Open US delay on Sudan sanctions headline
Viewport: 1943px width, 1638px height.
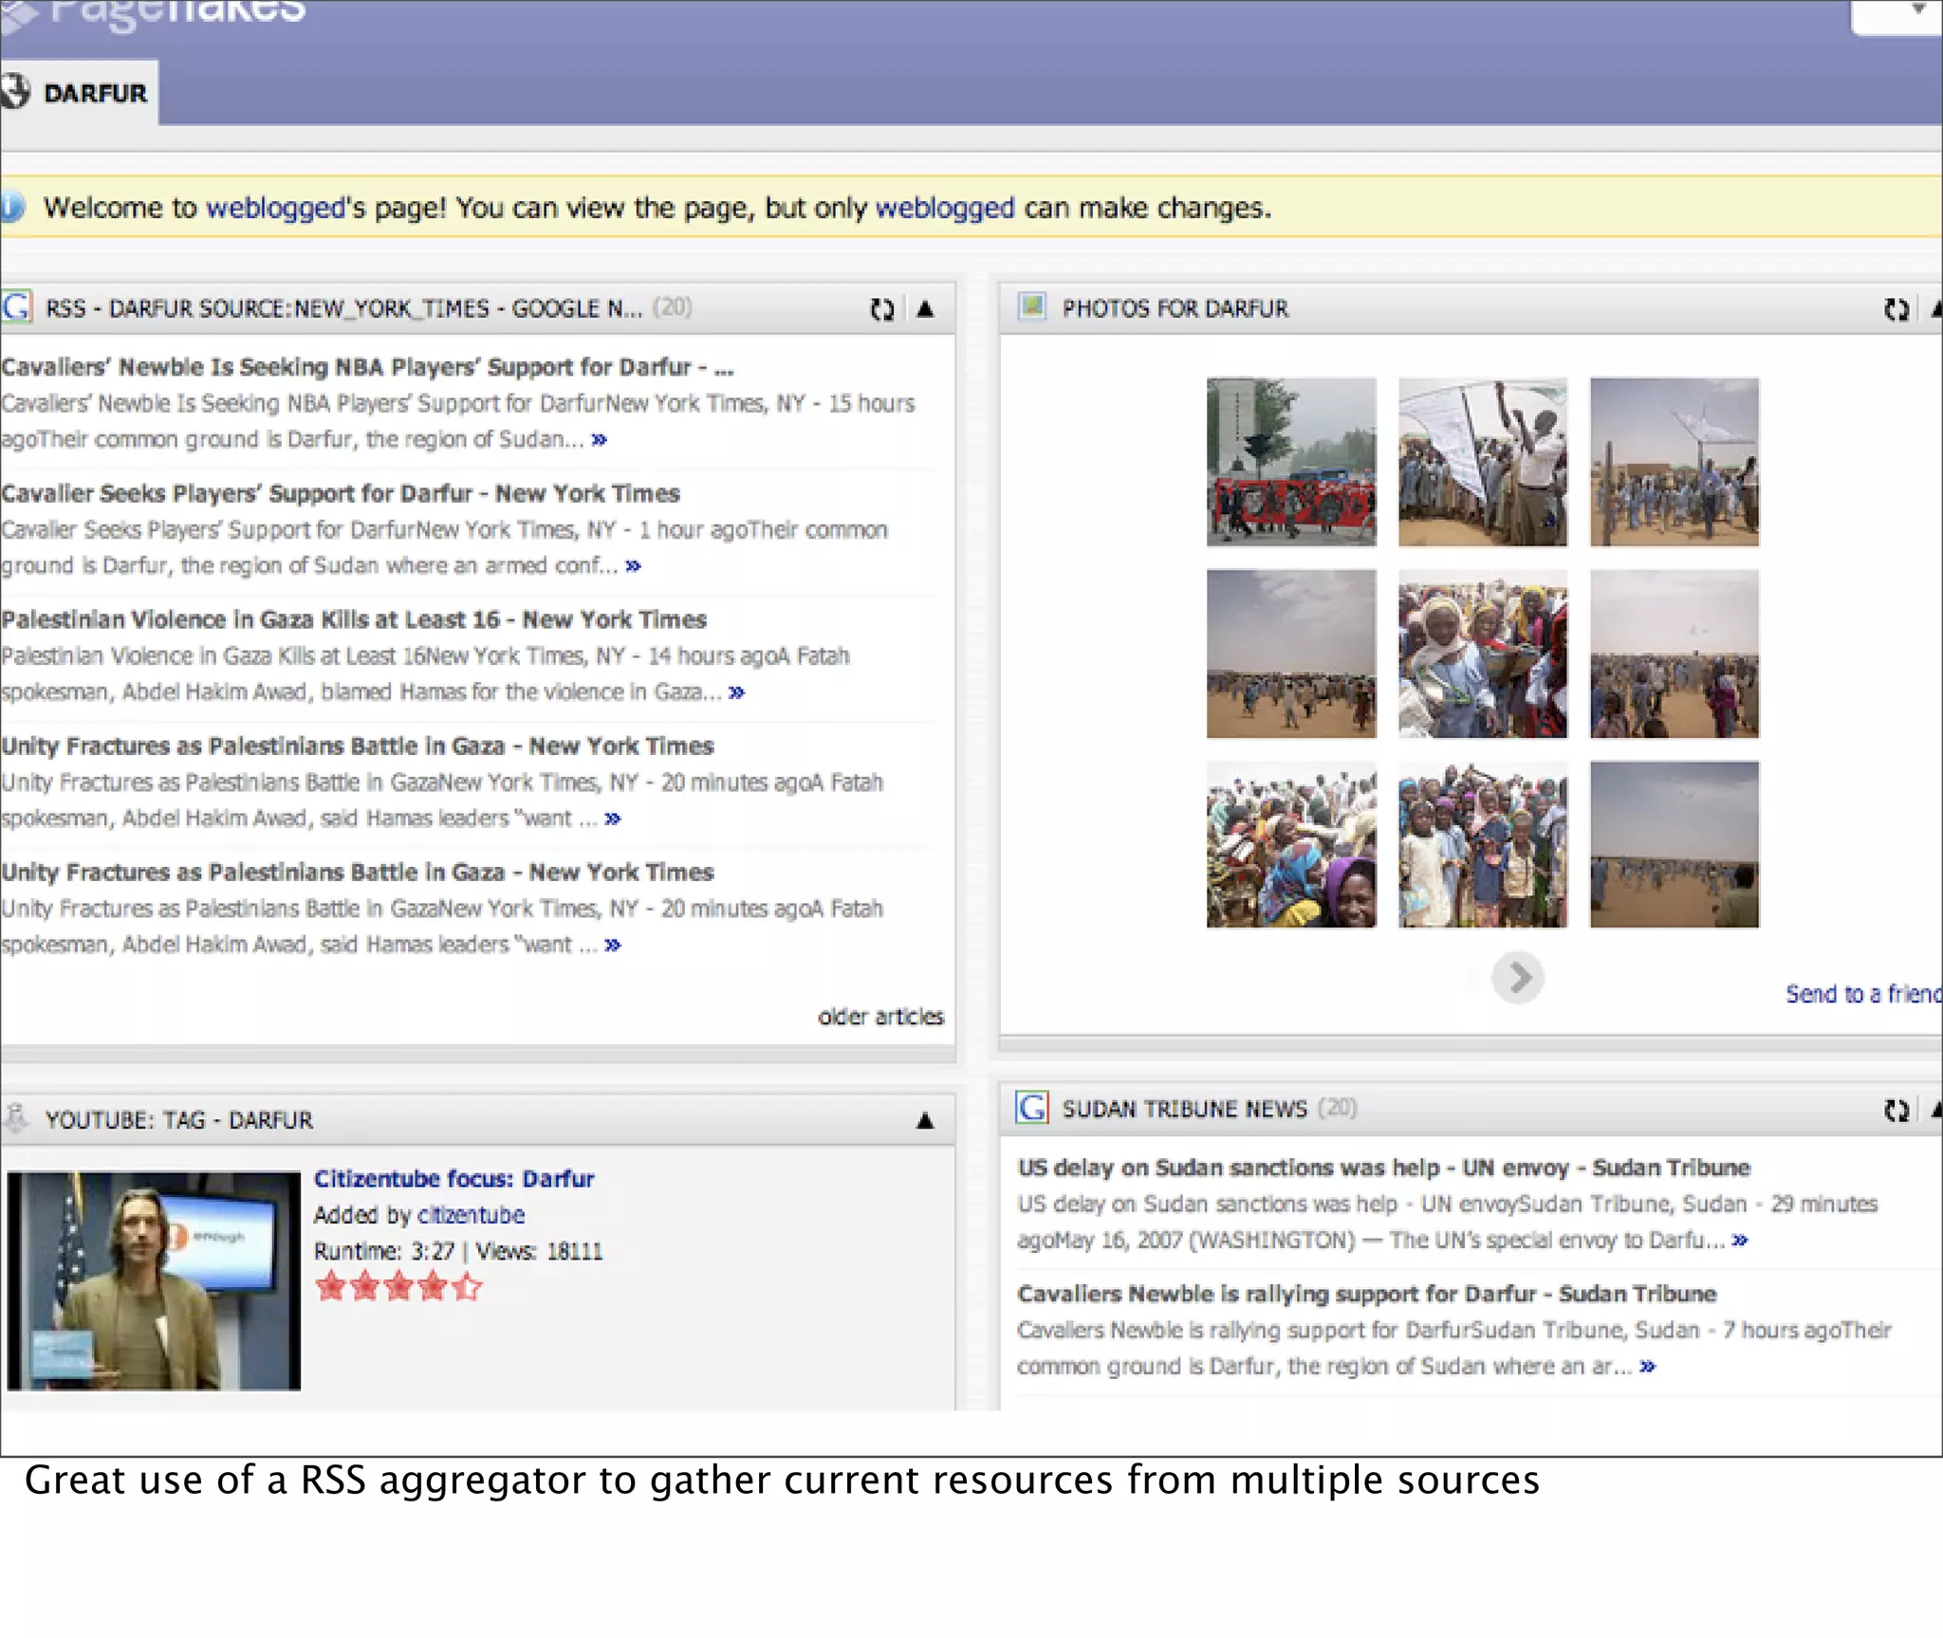click(x=1384, y=1168)
